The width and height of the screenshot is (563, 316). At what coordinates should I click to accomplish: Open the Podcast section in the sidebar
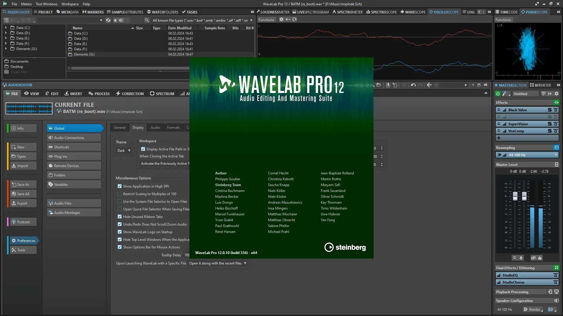point(23,222)
